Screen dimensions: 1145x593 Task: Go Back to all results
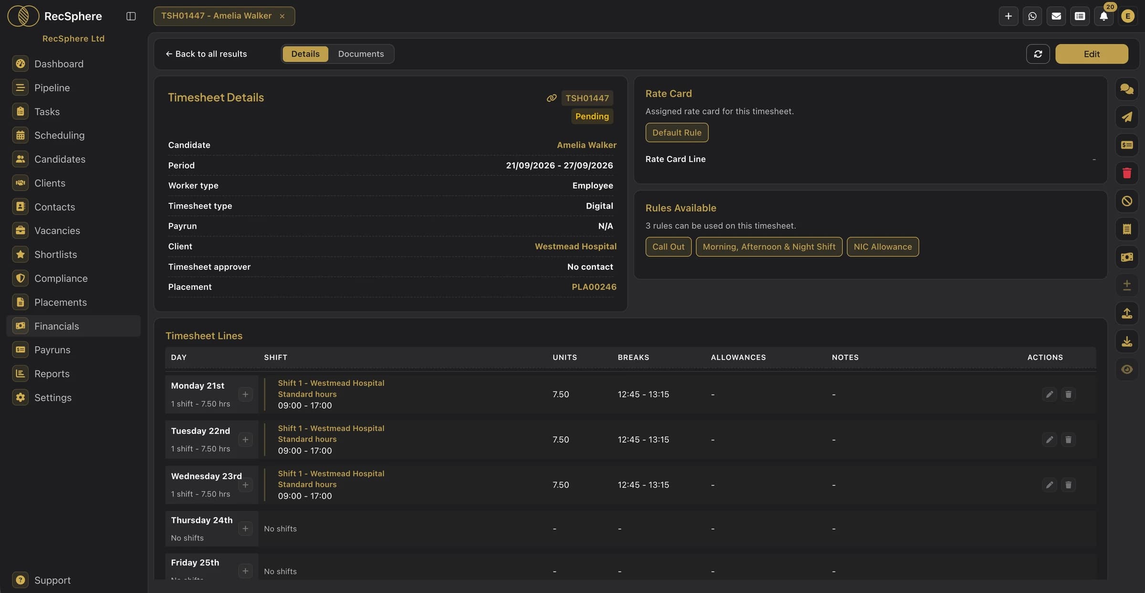click(206, 54)
